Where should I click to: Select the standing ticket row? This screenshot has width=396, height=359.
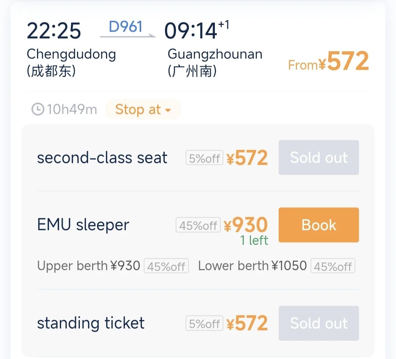[x=198, y=323]
